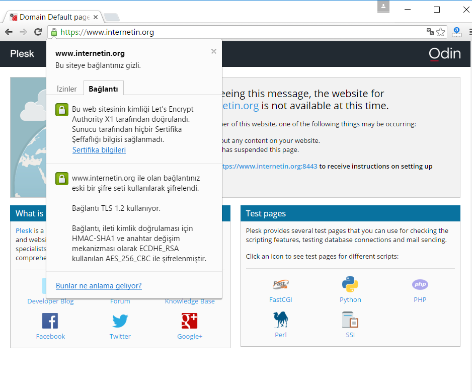Click the Twitter bird icon

[x=120, y=321]
